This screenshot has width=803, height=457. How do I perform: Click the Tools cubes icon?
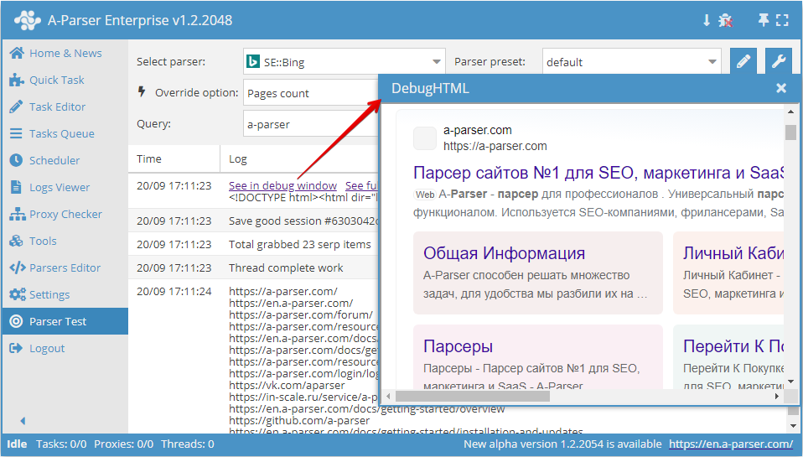(x=17, y=241)
